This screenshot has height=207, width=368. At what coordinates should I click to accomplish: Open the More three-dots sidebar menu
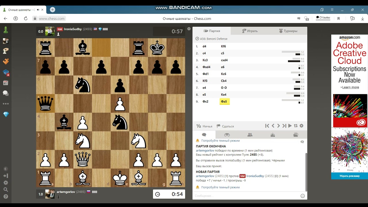point(6,104)
